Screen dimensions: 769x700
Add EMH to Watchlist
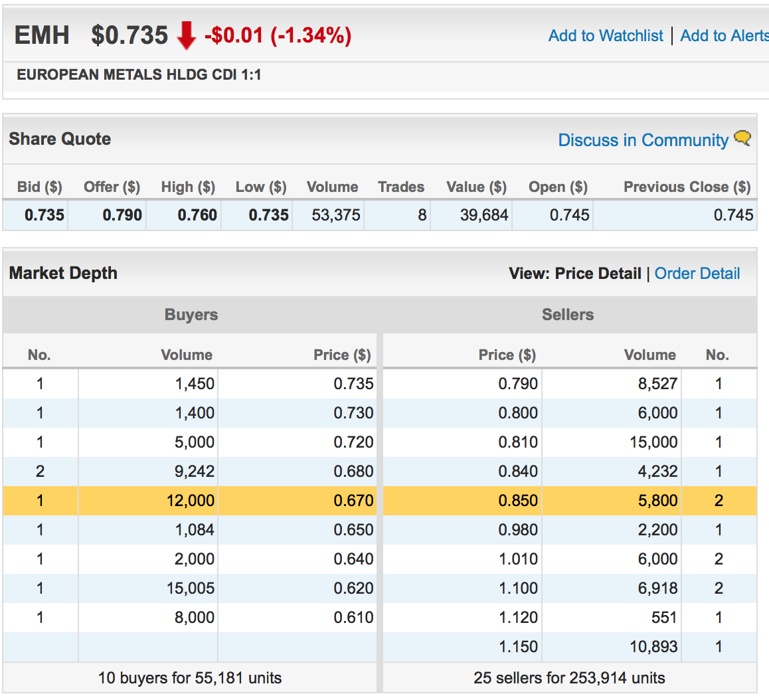606,35
